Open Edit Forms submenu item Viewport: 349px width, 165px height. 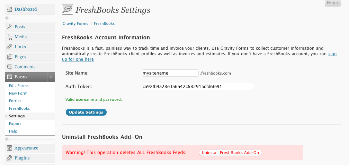19,86
